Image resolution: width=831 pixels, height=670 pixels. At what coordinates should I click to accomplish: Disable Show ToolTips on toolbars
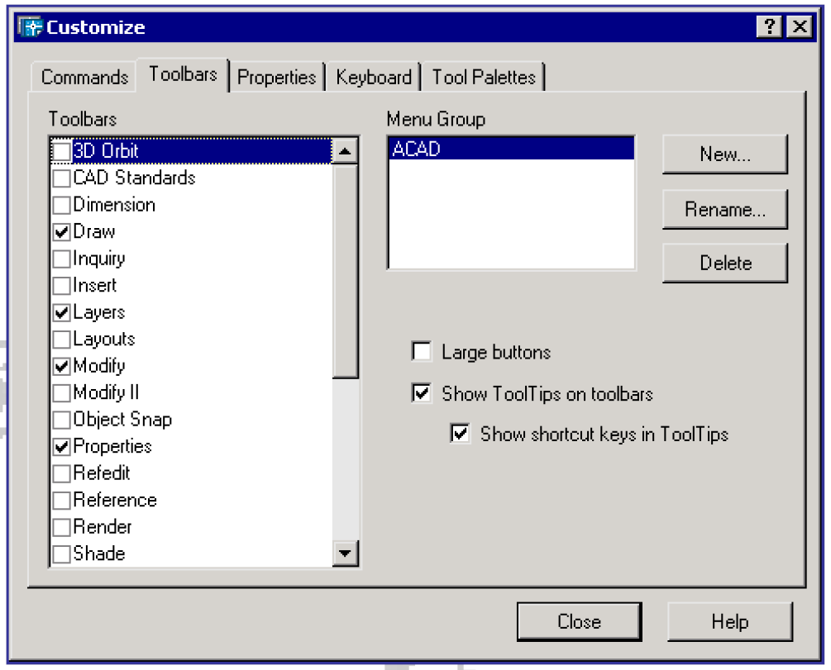[422, 392]
